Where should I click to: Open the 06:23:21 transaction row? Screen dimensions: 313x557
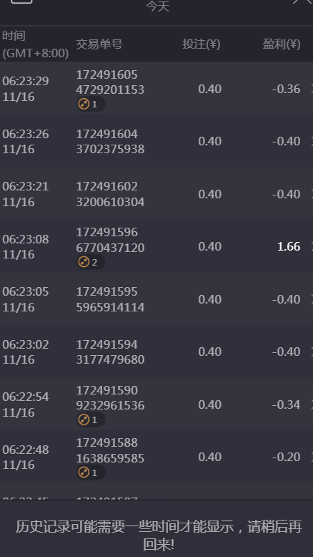(x=156, y=194)
